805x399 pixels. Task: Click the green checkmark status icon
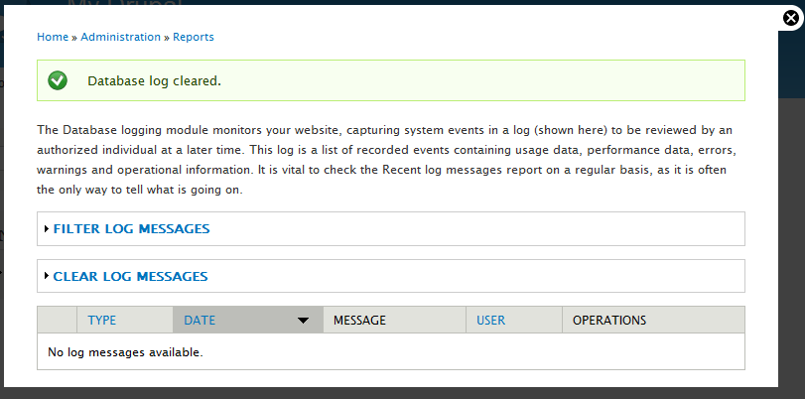coord(58,80)
